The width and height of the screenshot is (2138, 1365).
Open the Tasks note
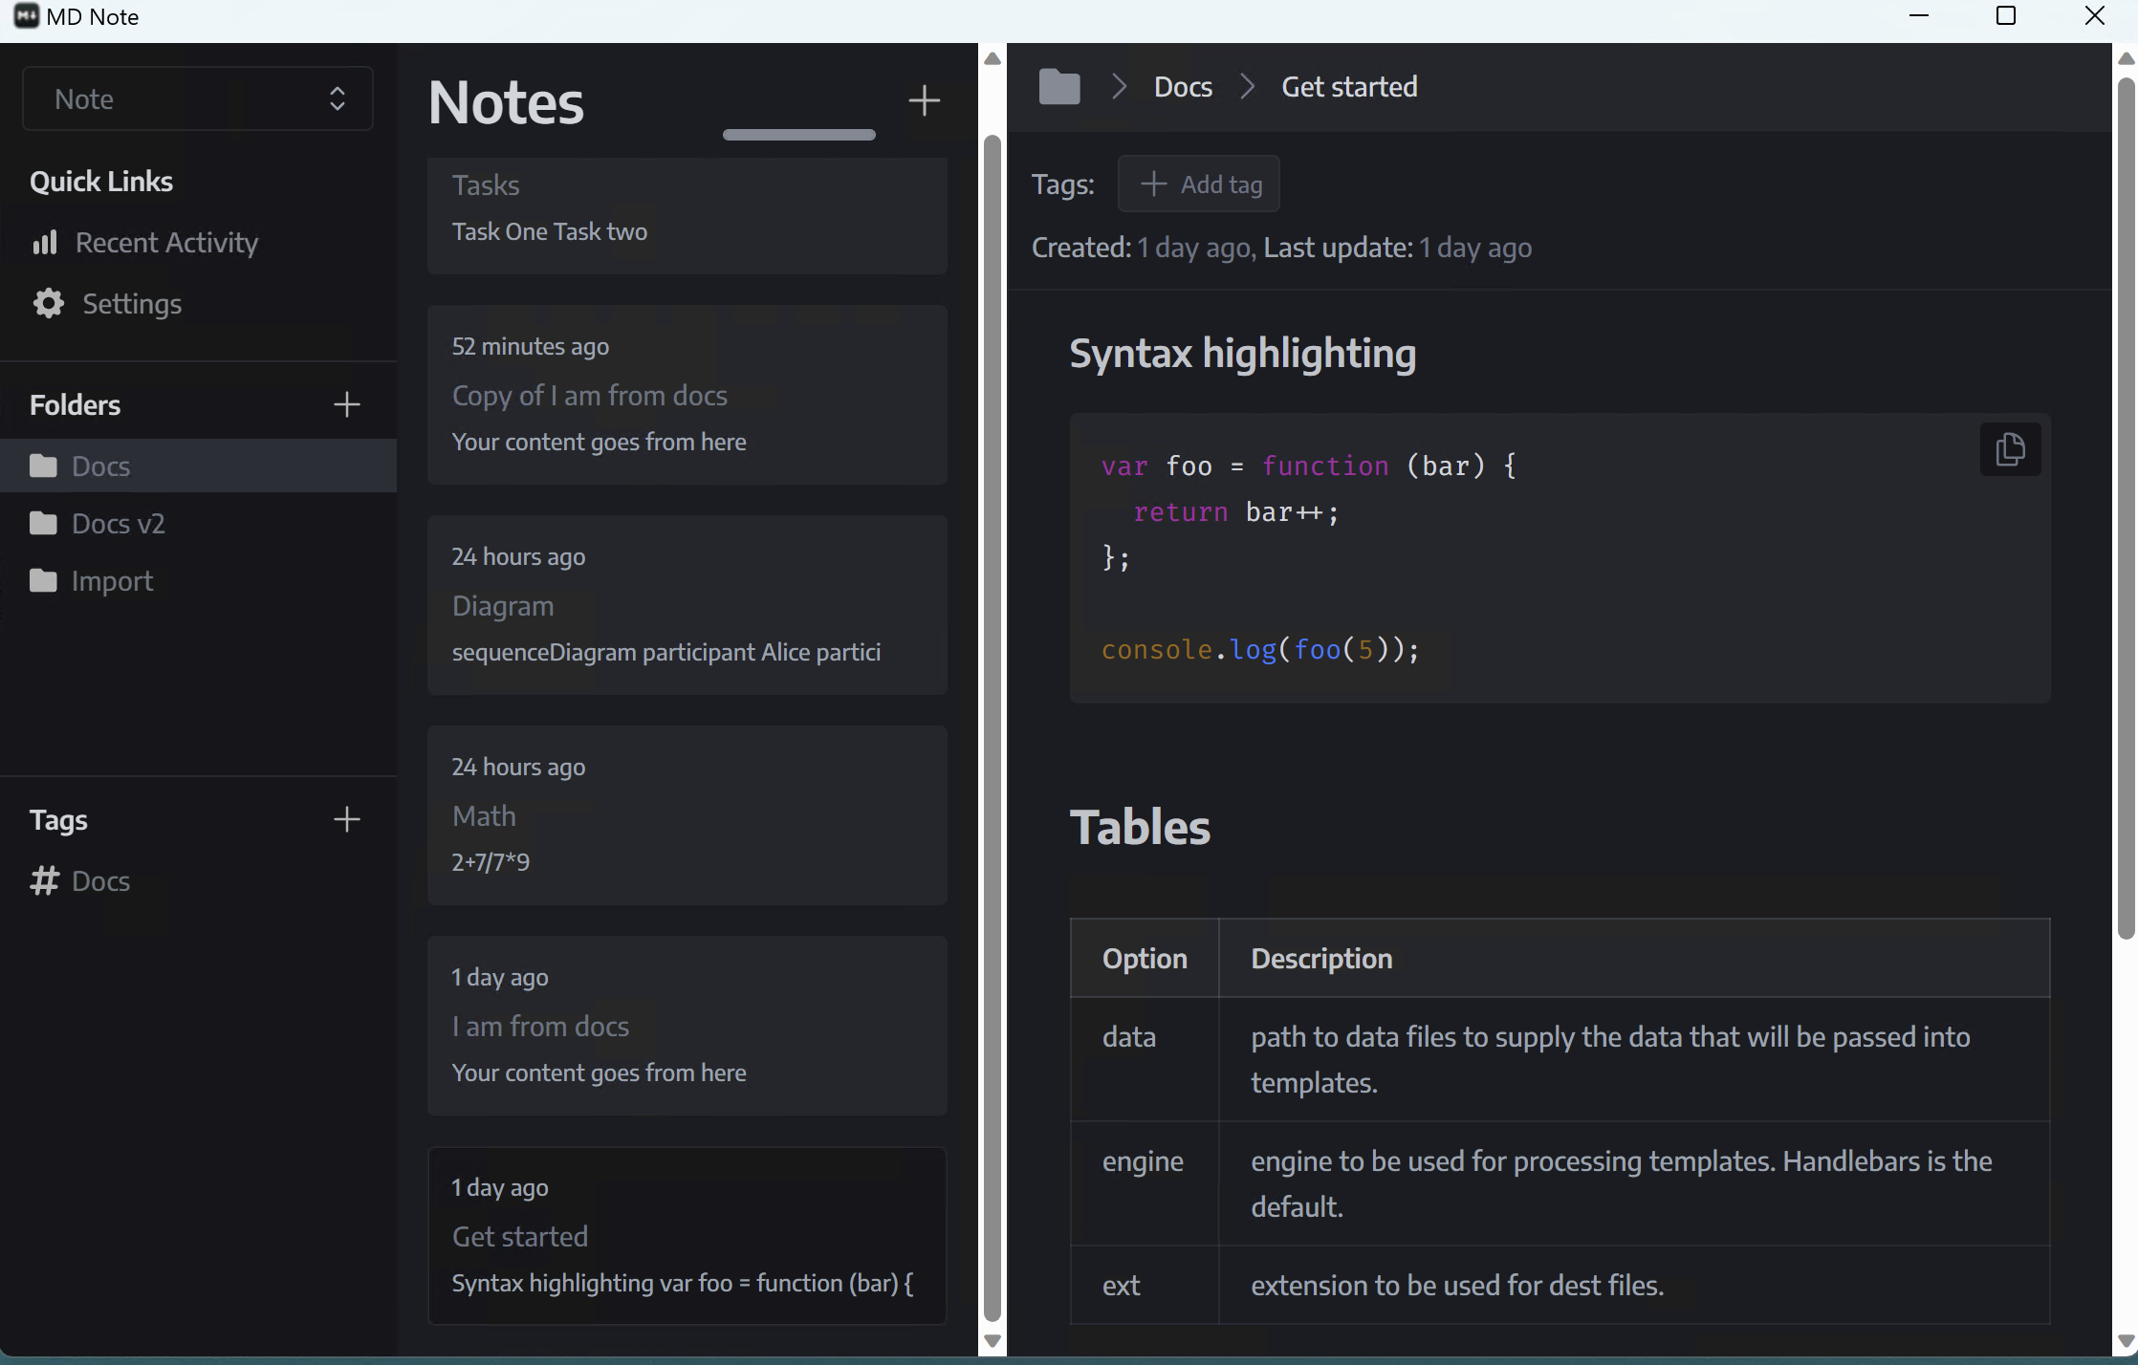pyautogui.click(x=687, y=210)
